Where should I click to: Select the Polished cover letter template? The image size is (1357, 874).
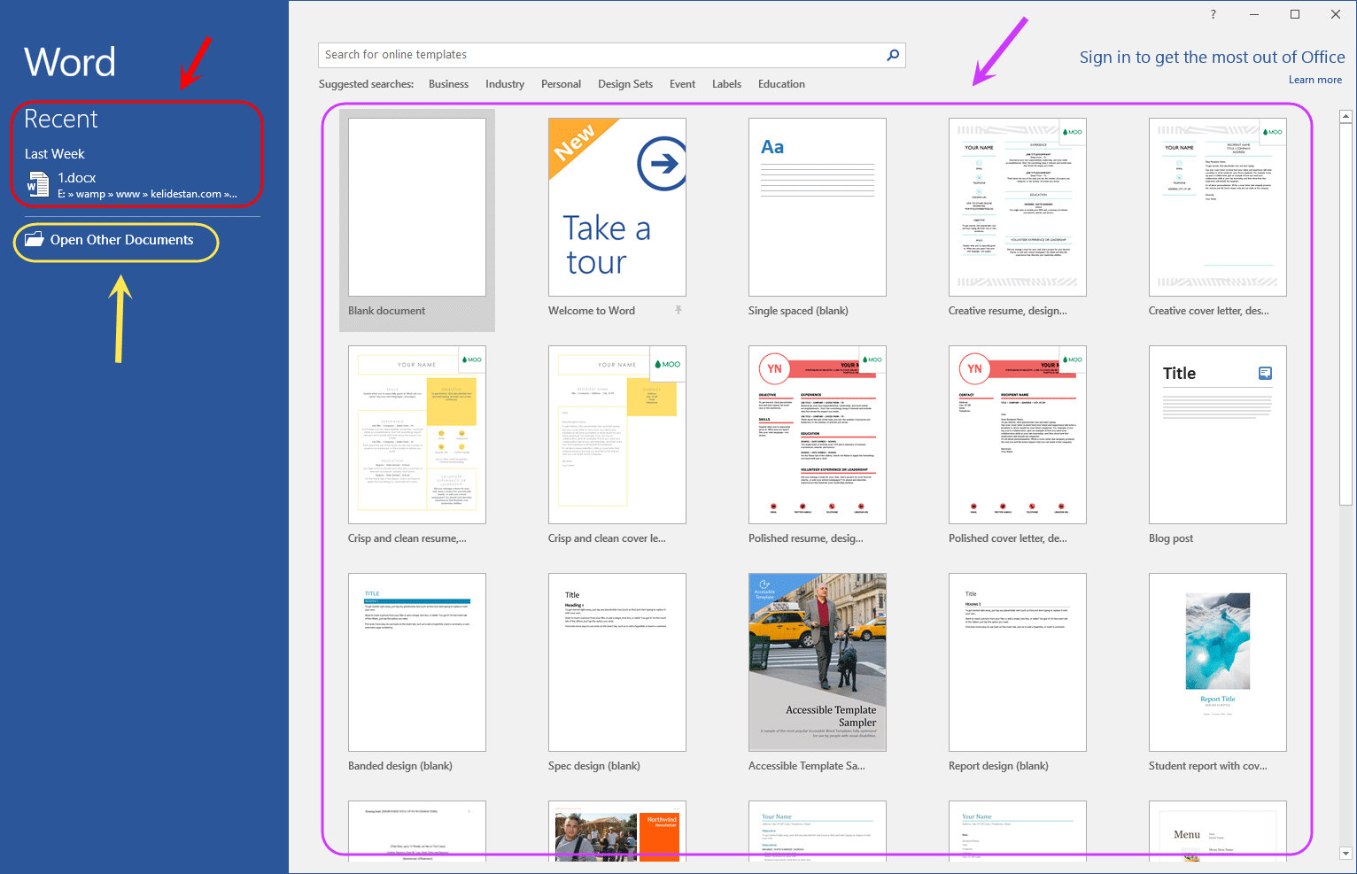point(1018,435)
